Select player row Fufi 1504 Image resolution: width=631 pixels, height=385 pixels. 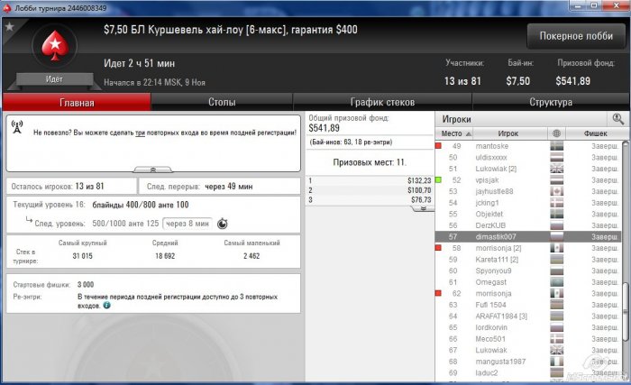528,305
